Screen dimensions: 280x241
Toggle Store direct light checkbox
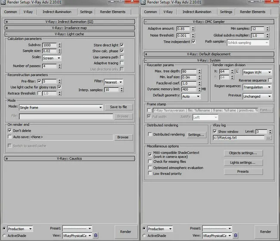point(122,45)
